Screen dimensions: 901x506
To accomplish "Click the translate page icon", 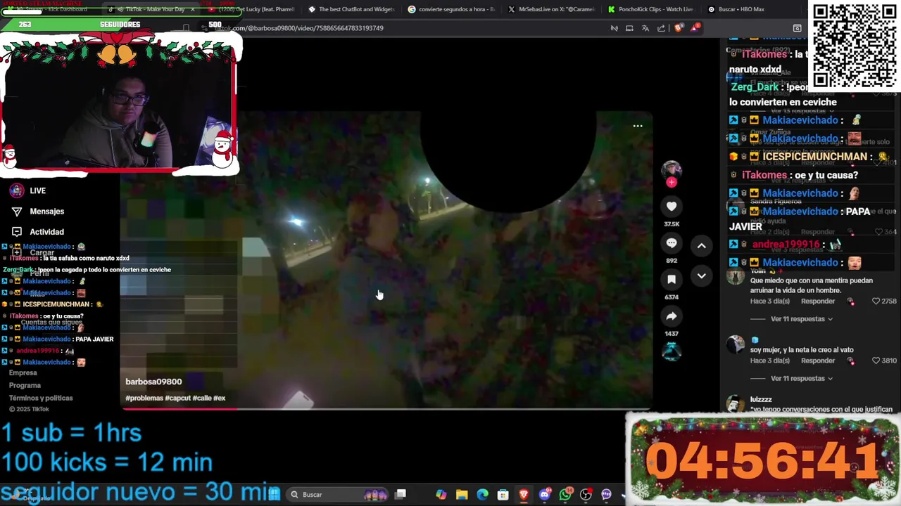I will [x=645, y=28].
